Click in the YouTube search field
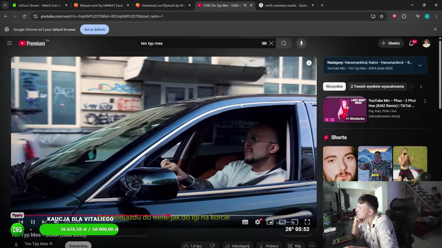Viewport: 442px width, 248px height. (x=200, y=43)
